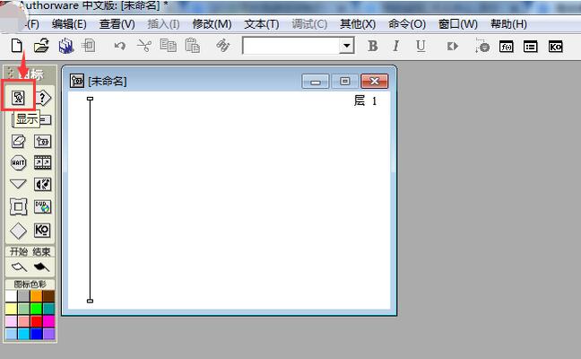Screen dimensions: 581x359
Task: Select the Erase icon in palette
Action: pos(18,141)
